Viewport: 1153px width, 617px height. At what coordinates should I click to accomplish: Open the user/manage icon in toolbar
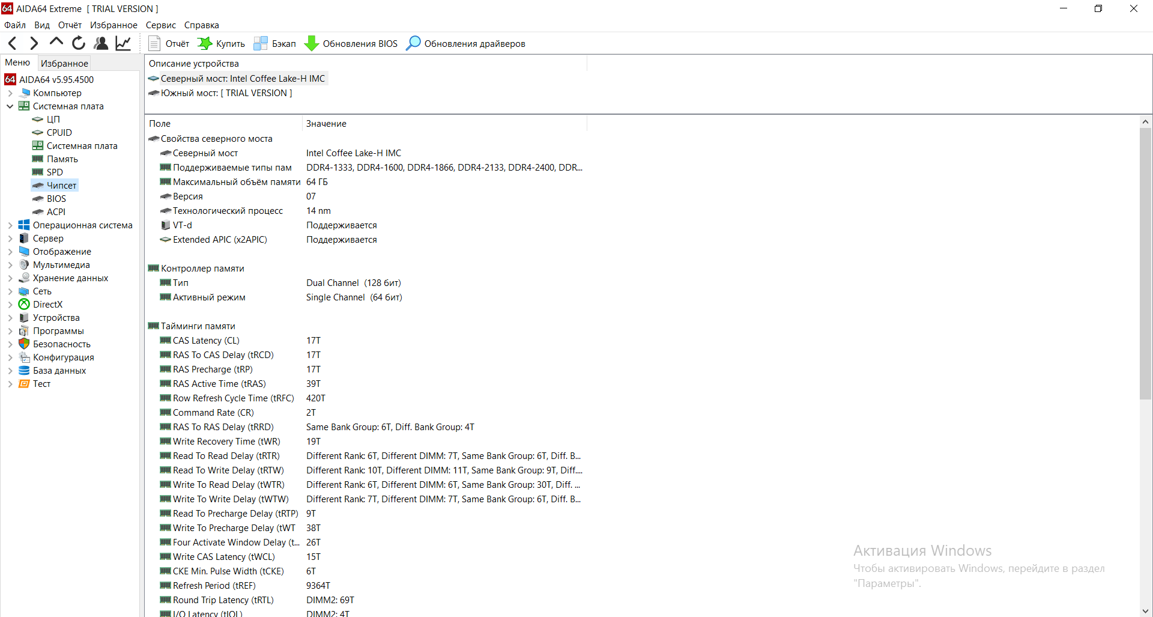point(101,43)
